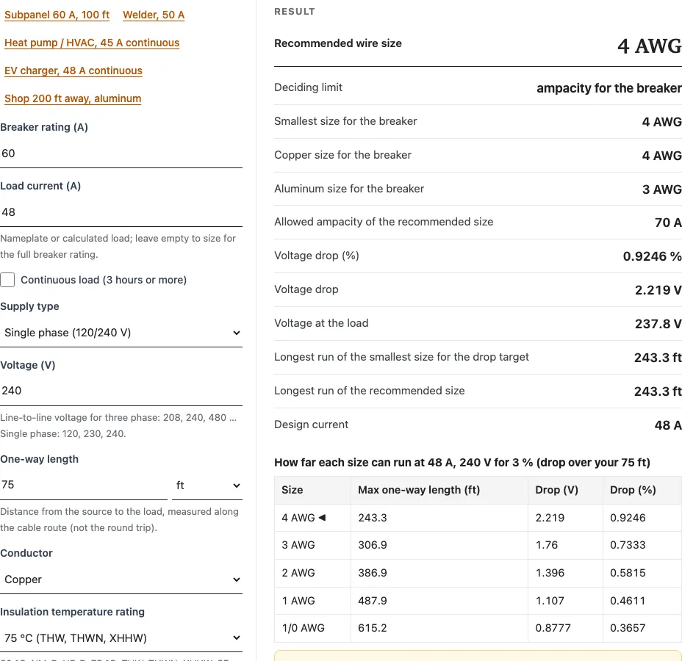Image resolution: width=682 pixels, height=661 pixels.
Task: Focus the Load current field showing 48
Action: (x=121, y=212)
